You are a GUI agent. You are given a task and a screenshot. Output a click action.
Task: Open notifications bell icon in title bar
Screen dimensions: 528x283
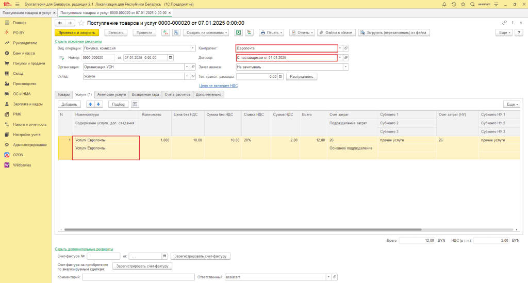(x=444, y=4)
